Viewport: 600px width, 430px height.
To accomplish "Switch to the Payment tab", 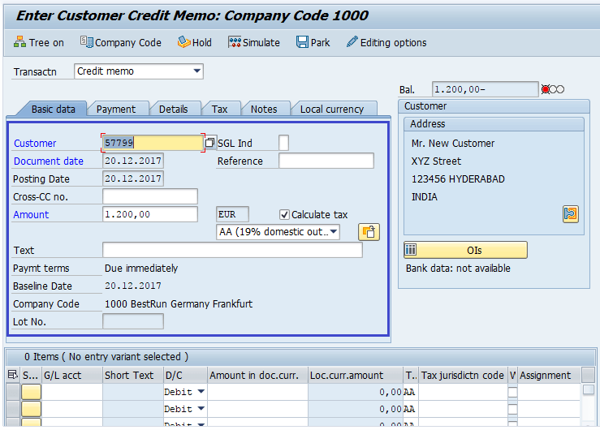I will [116, 110].
